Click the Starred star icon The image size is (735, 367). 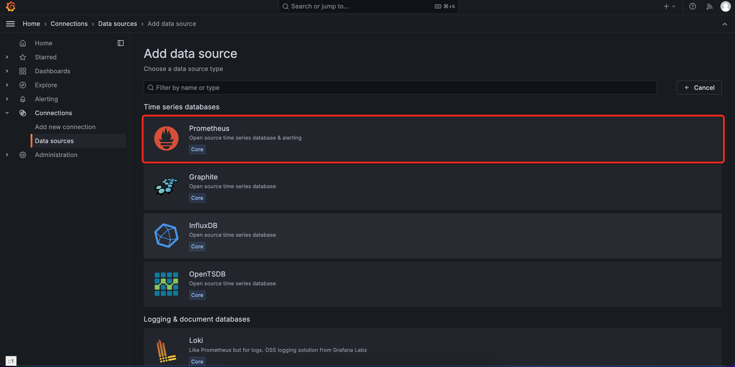[23, 57]
